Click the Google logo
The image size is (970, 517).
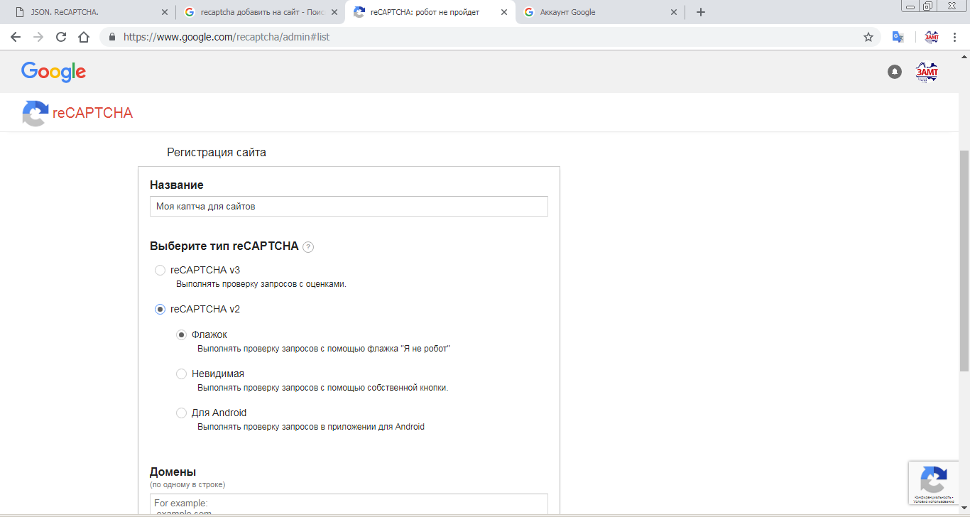[53, 72]
